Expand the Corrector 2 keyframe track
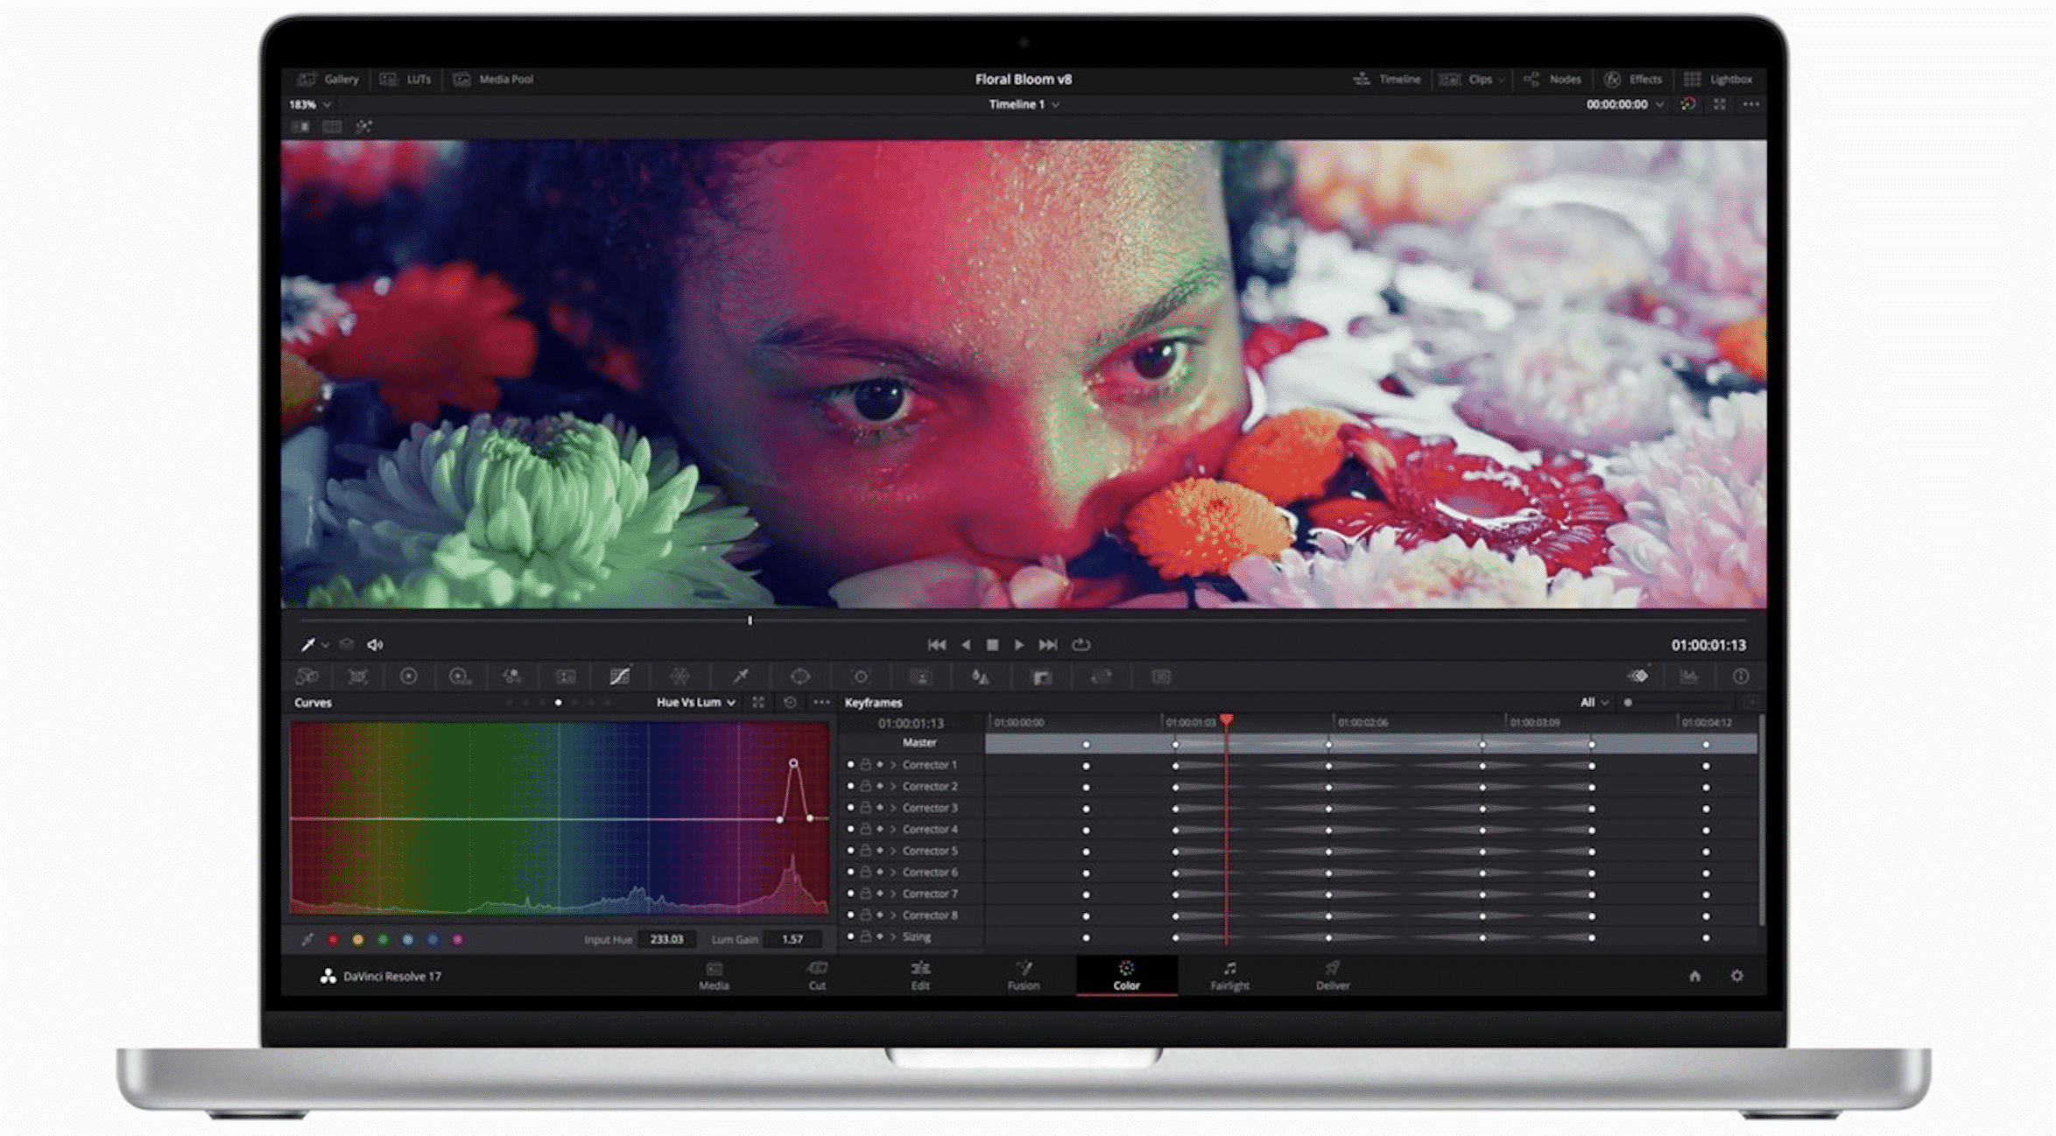The width and height of the screenshot is (2056, 1136). 894,787
